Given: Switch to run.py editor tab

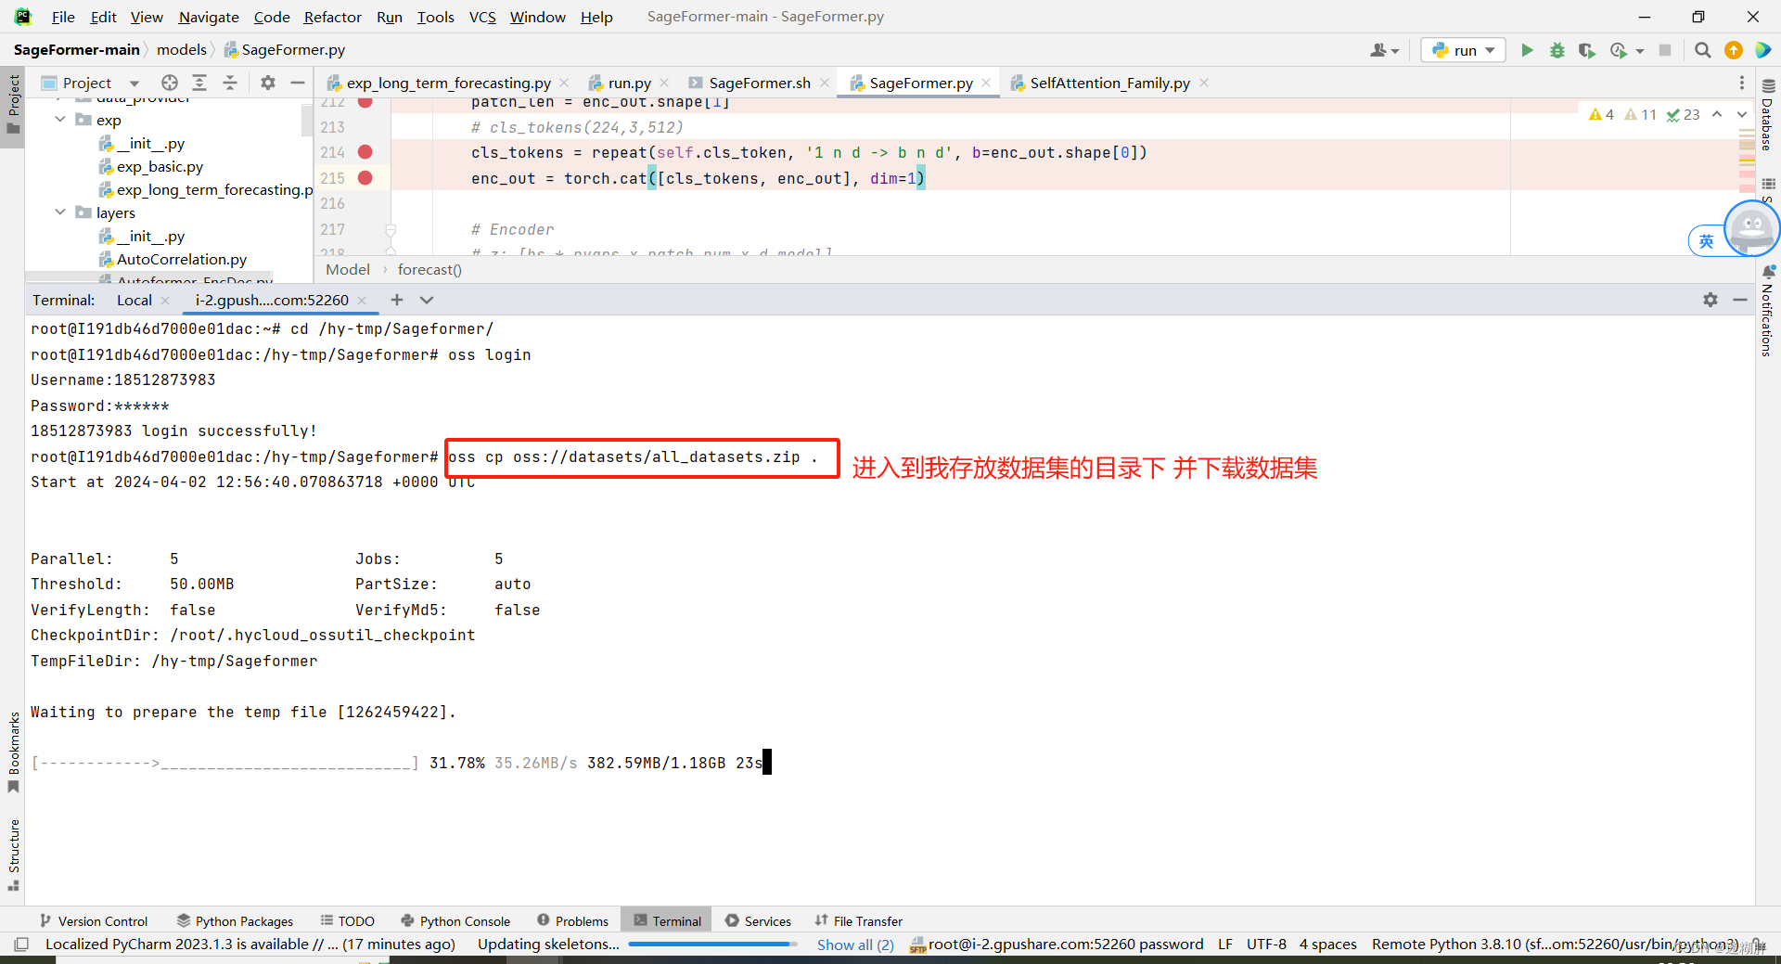Looking at the screenshot, I should [629, 83].
